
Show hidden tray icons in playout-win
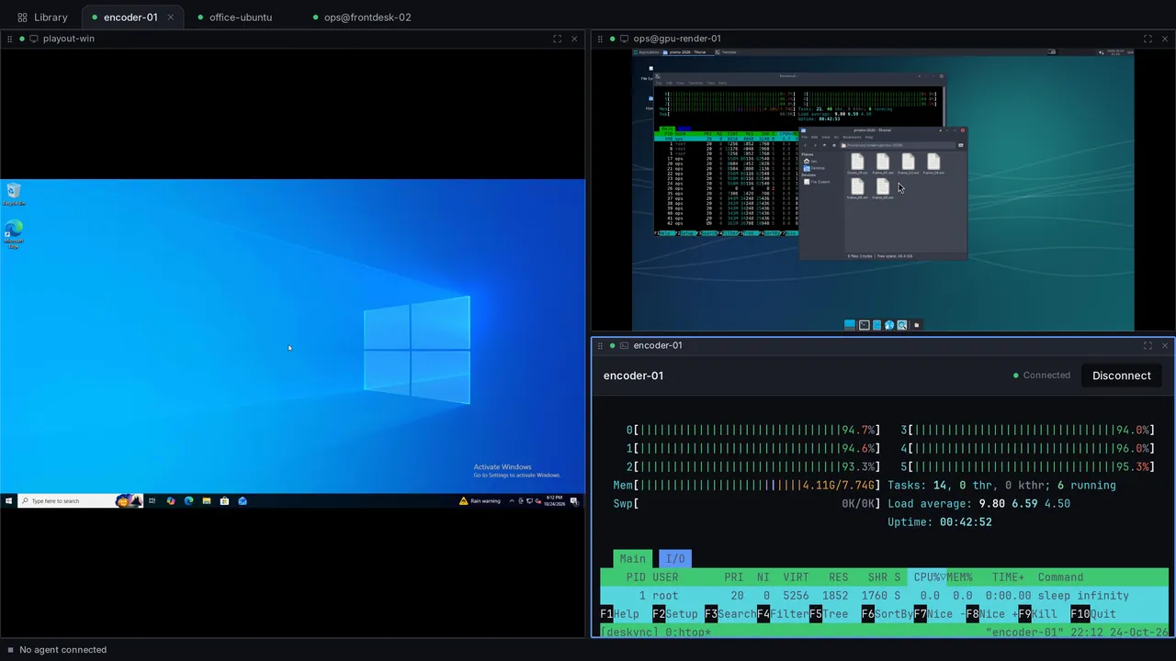coord(512,501)
